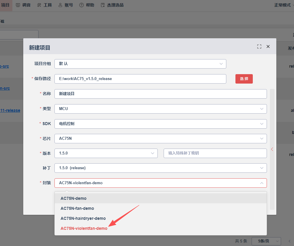The width and height of the screenshot is (294, 246).
Task: Click the 帮助 question mark icon
Action: pyautogui.click(x=82, y=5)
